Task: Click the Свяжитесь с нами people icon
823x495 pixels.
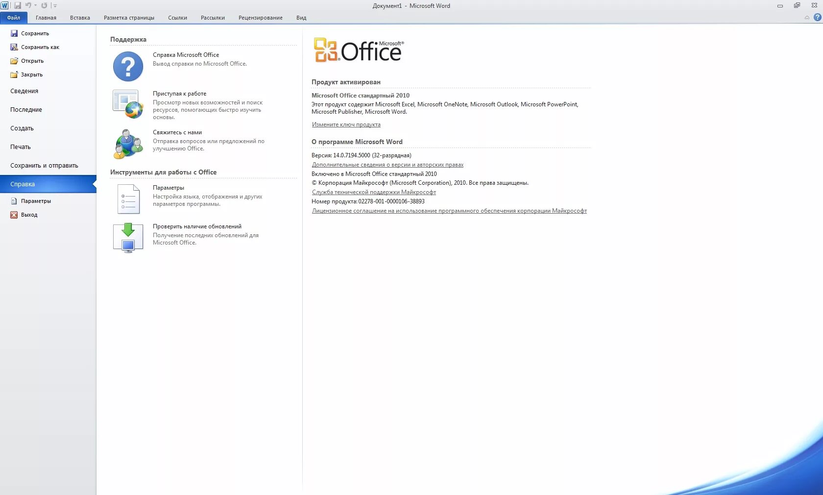Action: (128, 144)
